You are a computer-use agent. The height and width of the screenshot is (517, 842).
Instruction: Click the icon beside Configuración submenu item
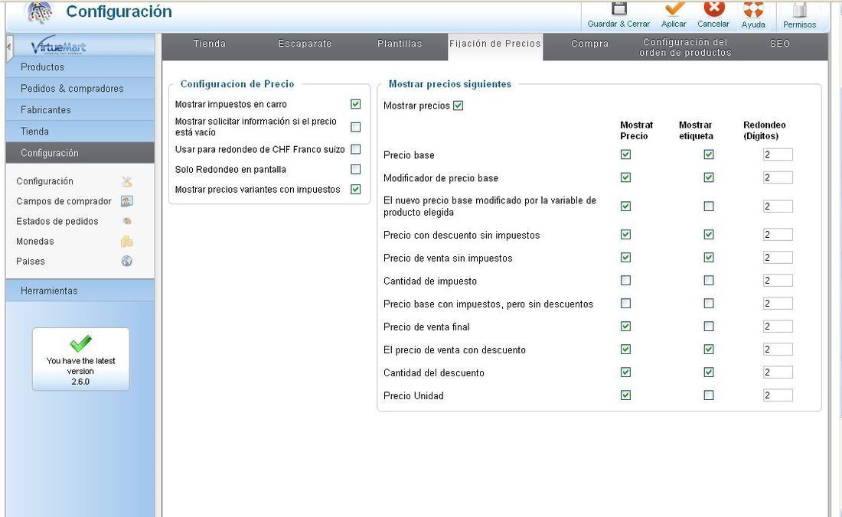click(127, 182)
